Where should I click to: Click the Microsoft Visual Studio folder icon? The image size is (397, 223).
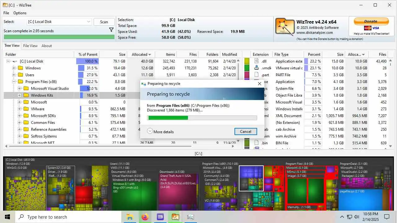point(26,89)
